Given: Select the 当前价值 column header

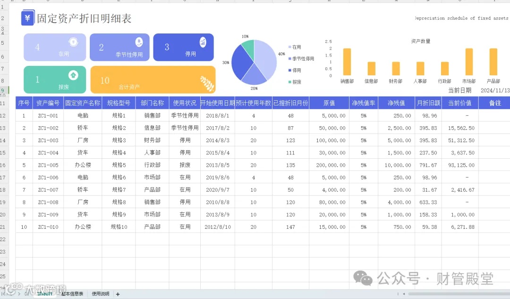Looking at the screenshot, I should coord(460,103).
